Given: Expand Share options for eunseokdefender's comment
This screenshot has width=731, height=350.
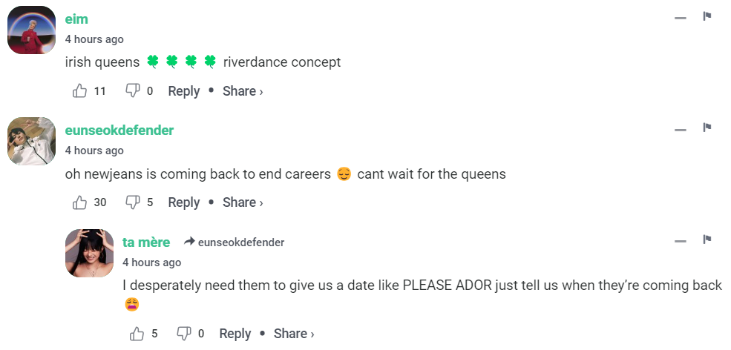Looking at the screenshot, I should (x=243, y=202).
